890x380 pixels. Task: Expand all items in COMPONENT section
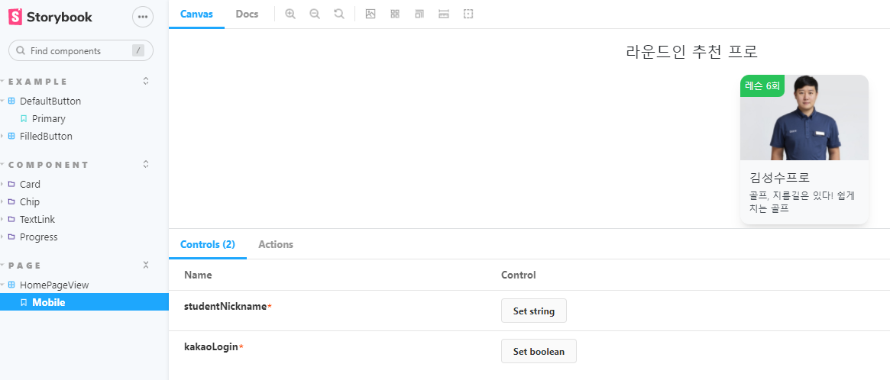point(146,165)
